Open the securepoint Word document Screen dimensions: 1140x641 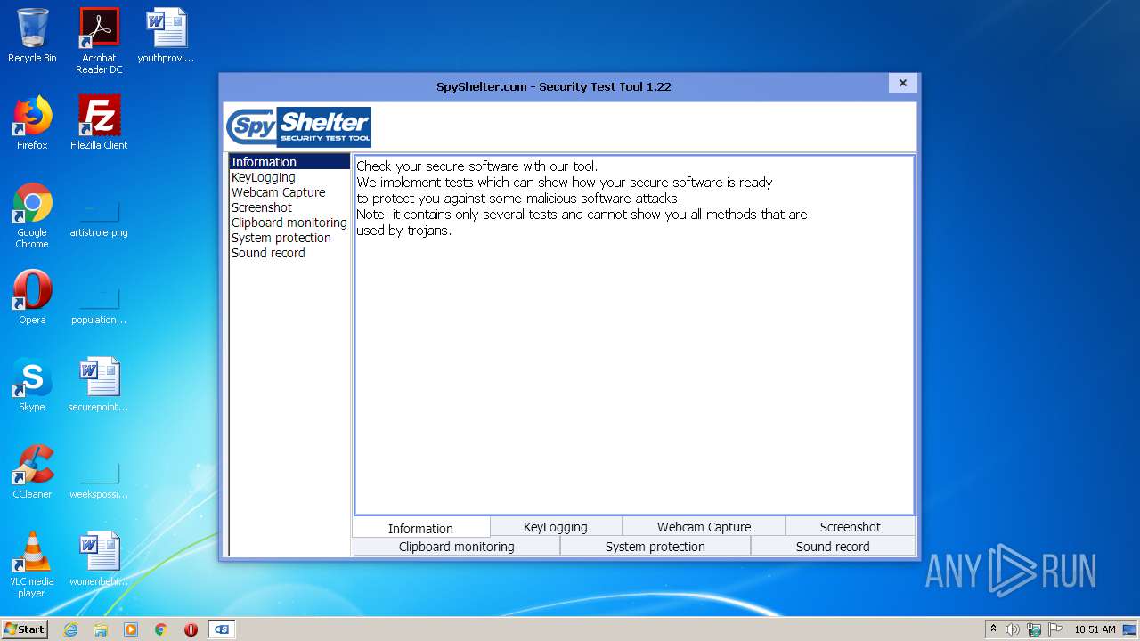click(99, 385)
